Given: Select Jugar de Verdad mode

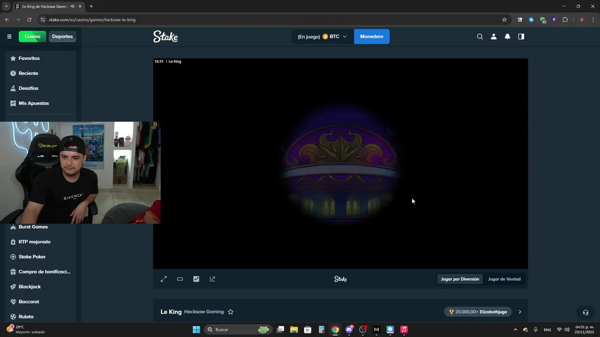Looking at the screenshot, I should (504, 279).
